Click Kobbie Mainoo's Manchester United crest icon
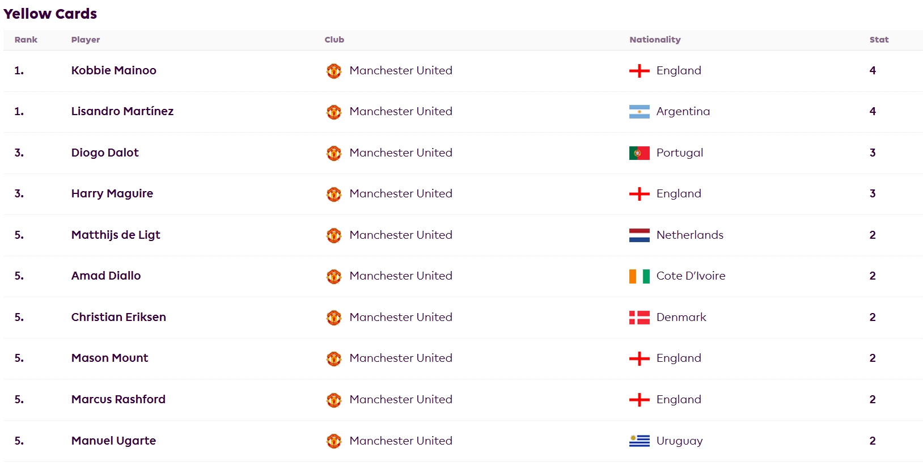 coord(334,71)
